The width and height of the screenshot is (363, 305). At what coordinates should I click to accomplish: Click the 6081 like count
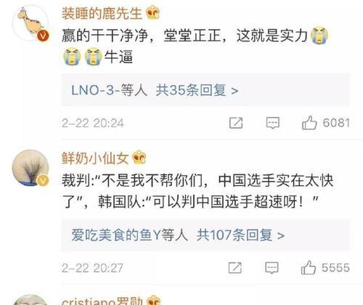[x=336, y=123]
